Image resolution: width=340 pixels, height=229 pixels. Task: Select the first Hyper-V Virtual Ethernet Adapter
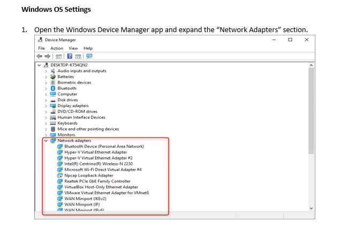96,152
